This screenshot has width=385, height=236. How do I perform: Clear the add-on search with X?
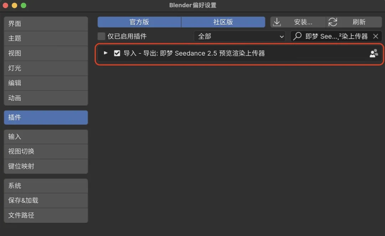pyautogui.click(x=375, y=36)
